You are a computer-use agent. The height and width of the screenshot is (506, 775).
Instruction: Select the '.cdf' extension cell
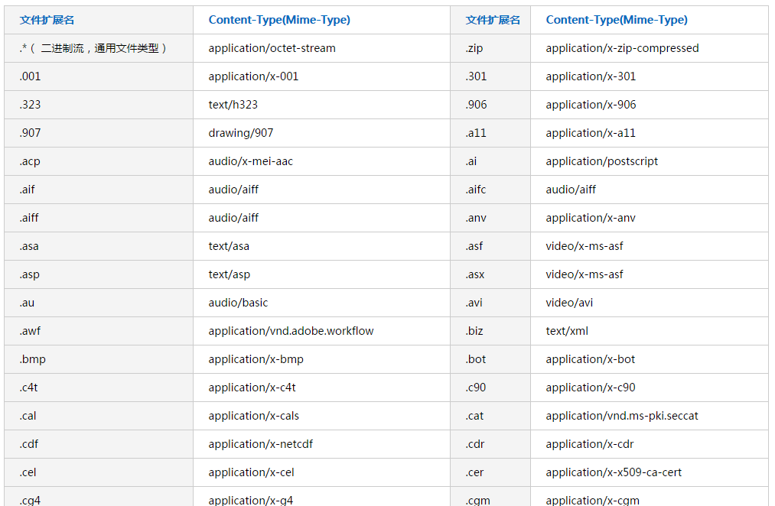point(99,444)
